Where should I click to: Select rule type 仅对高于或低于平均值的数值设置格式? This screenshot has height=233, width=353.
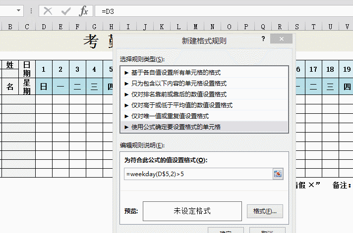(204, 105)
